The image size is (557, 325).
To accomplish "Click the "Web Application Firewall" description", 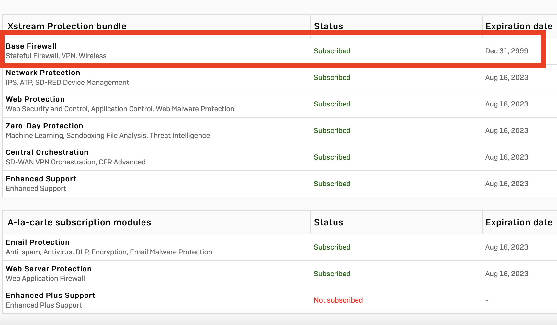I will click(x=45, y=278).
